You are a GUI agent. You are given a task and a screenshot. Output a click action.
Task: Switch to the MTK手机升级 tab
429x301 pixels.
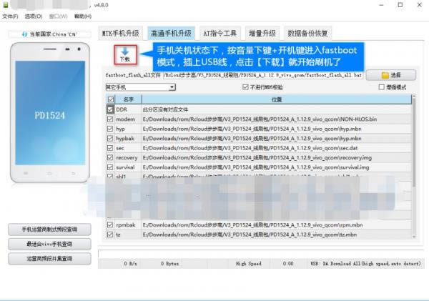coord(122,34)
